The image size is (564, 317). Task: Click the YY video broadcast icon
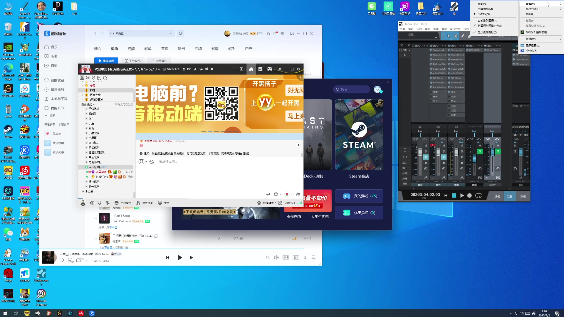pyautogui.click(x=242, y=69)
